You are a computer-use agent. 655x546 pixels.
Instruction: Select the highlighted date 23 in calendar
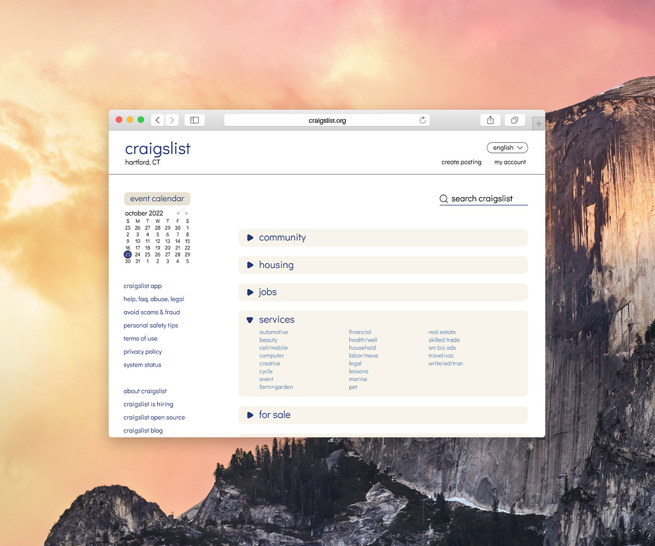(x=128, y=254)
